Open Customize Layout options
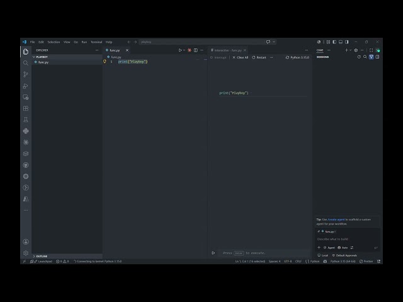Image resolution: width=403 pixels, height=302 pixels. point(328,42)
